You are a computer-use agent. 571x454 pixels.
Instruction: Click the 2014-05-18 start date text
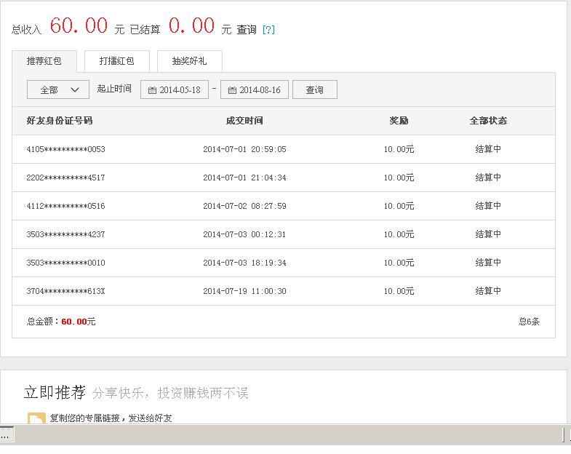[180, 90]
